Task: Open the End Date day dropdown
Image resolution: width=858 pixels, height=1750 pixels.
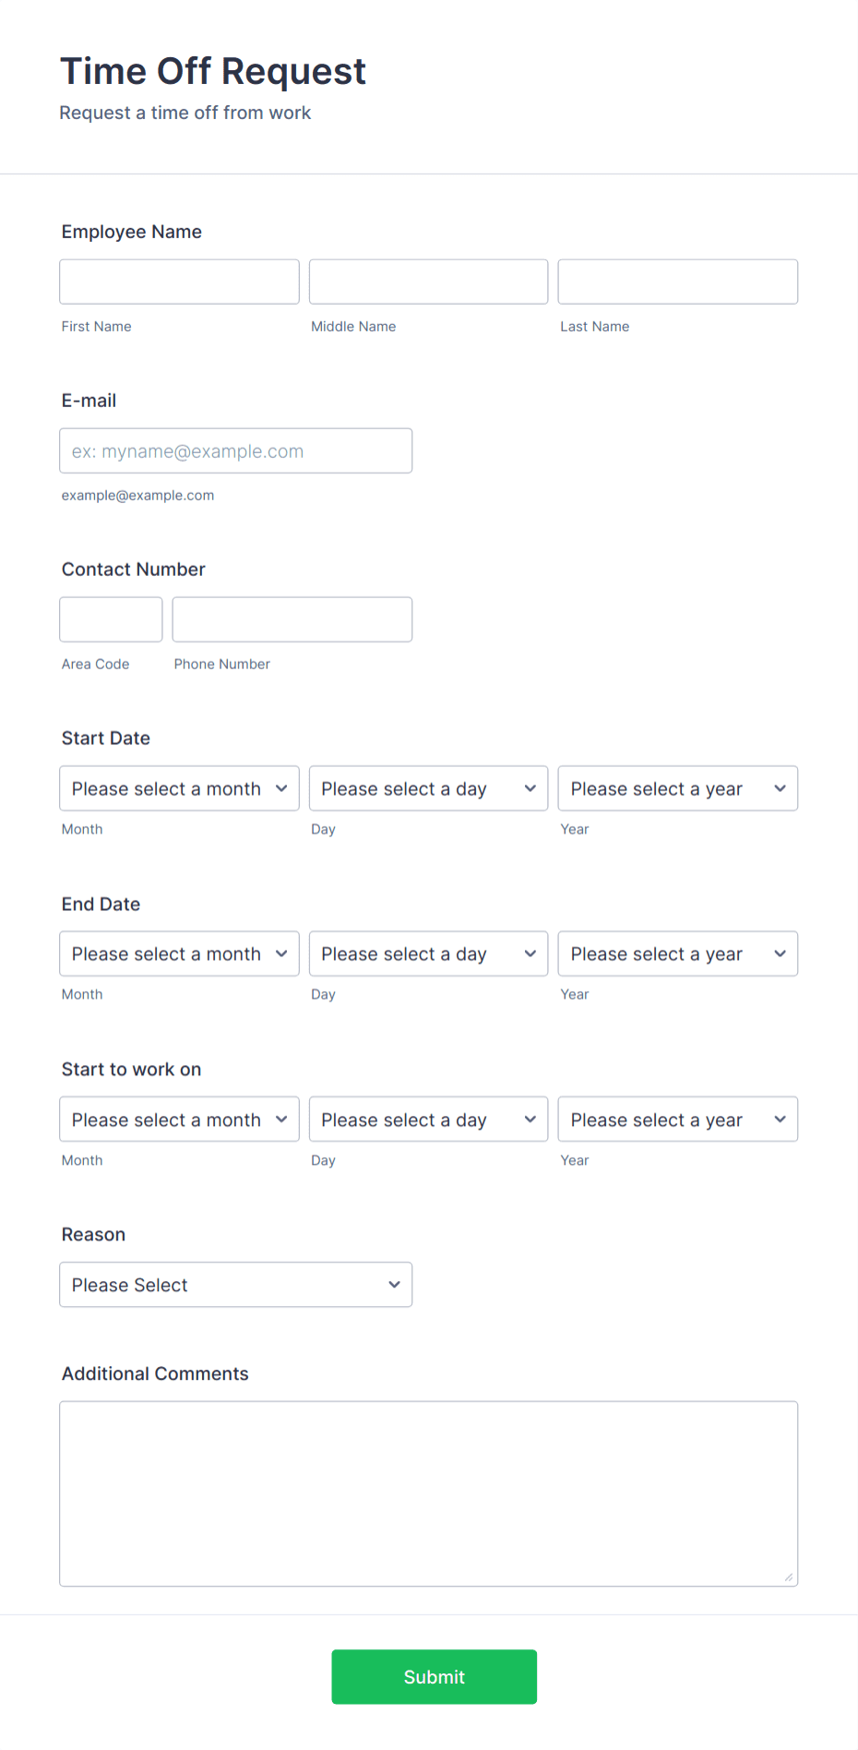Action: [x=428, y=953]
